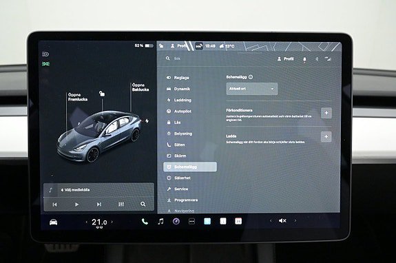The width and height of the screenshot is (396, 263).
Task: Increase cabin temperature with right arrow
Action: 112,222
